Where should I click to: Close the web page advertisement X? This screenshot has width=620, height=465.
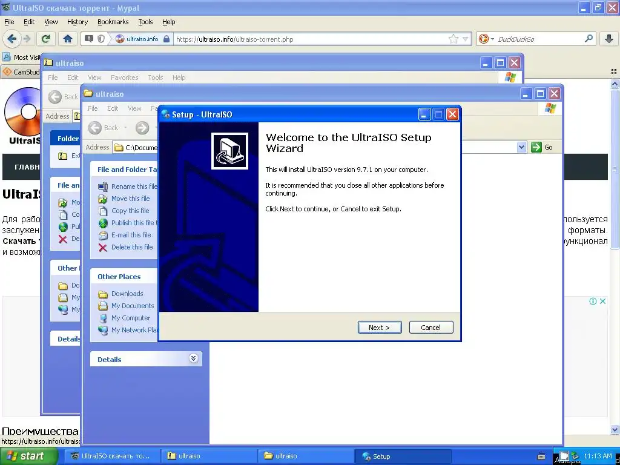[x=602, y=302]
